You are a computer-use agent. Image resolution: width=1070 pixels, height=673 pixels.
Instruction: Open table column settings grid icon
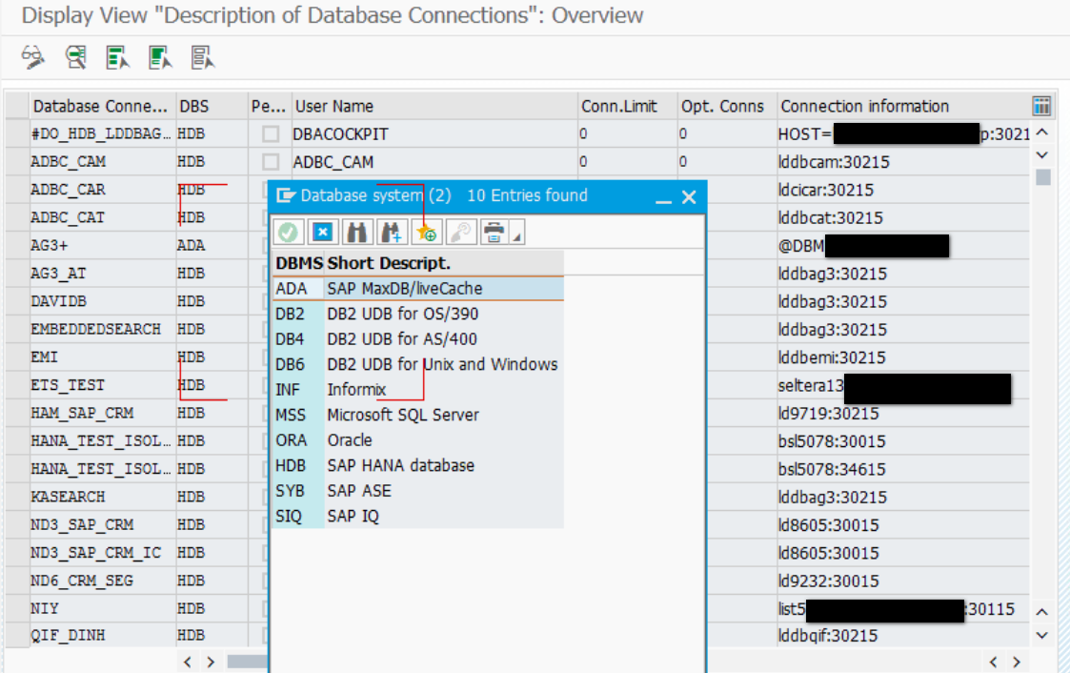point(1041,106)
